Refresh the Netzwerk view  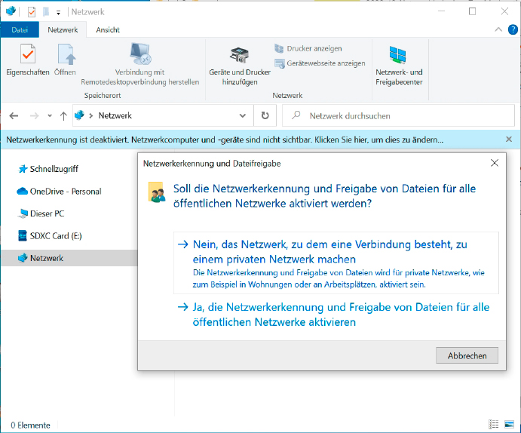point(265,115)
